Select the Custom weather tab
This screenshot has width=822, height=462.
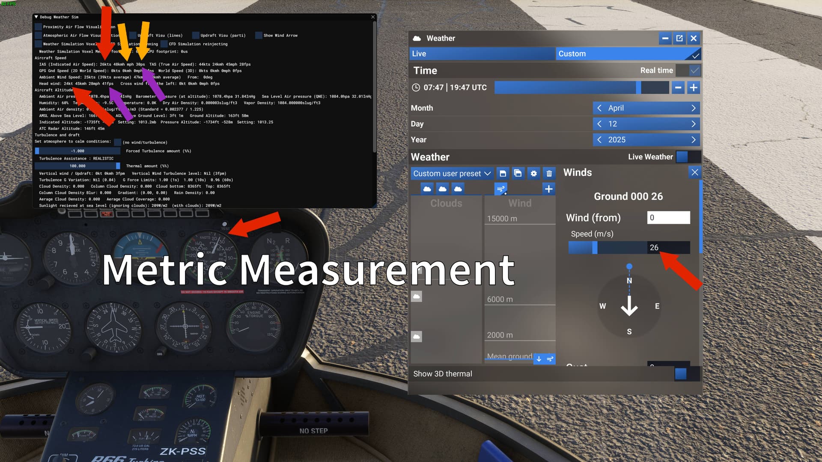(628, 54)
